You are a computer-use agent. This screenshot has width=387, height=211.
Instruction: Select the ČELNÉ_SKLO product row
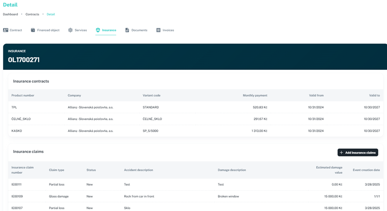click(x=21, y=119)
